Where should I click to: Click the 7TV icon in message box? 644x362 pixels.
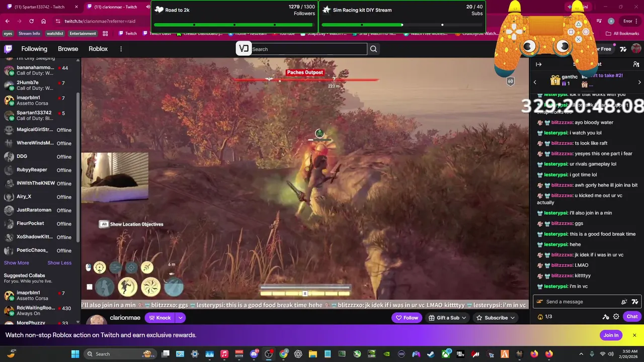(635, 302)
